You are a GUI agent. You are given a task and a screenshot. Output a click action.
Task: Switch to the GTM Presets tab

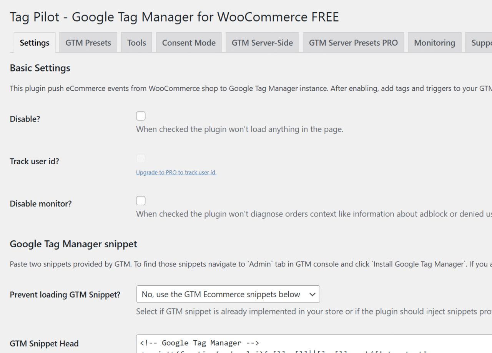(88, 43)
